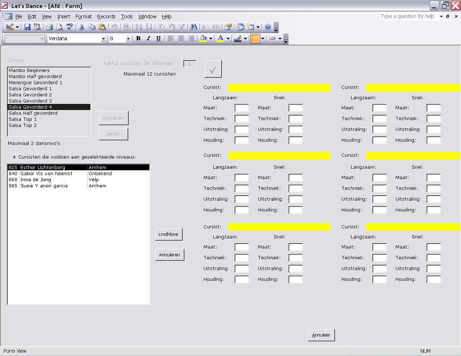The height and width of the screenshot is (356, 461).
Task: Center align text
Action: [181, 38]
